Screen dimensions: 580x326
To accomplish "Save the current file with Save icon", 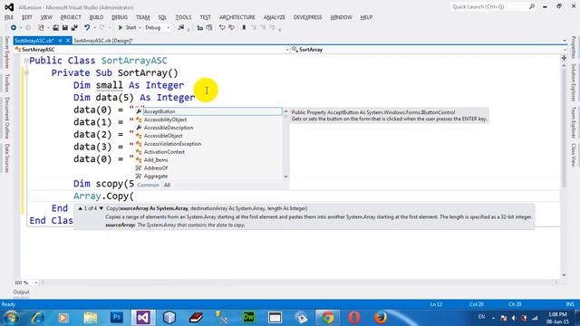I will 64,28.
